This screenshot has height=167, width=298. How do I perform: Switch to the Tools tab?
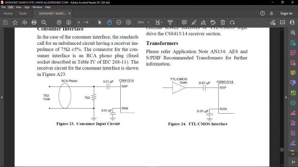point(23,13)
